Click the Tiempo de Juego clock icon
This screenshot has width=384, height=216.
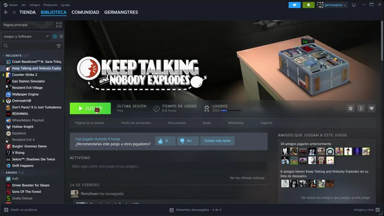click(x=156, y=108)
